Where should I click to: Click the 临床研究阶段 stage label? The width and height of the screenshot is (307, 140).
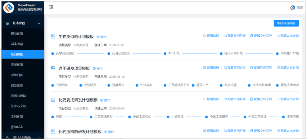pos(234,53)
